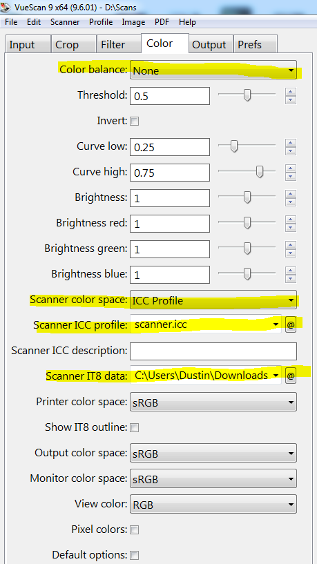Image resolution: width=317 pixels, height=564 pixels.
Task: Open the Output color space dropdown
Action: (x=213, y=454)
